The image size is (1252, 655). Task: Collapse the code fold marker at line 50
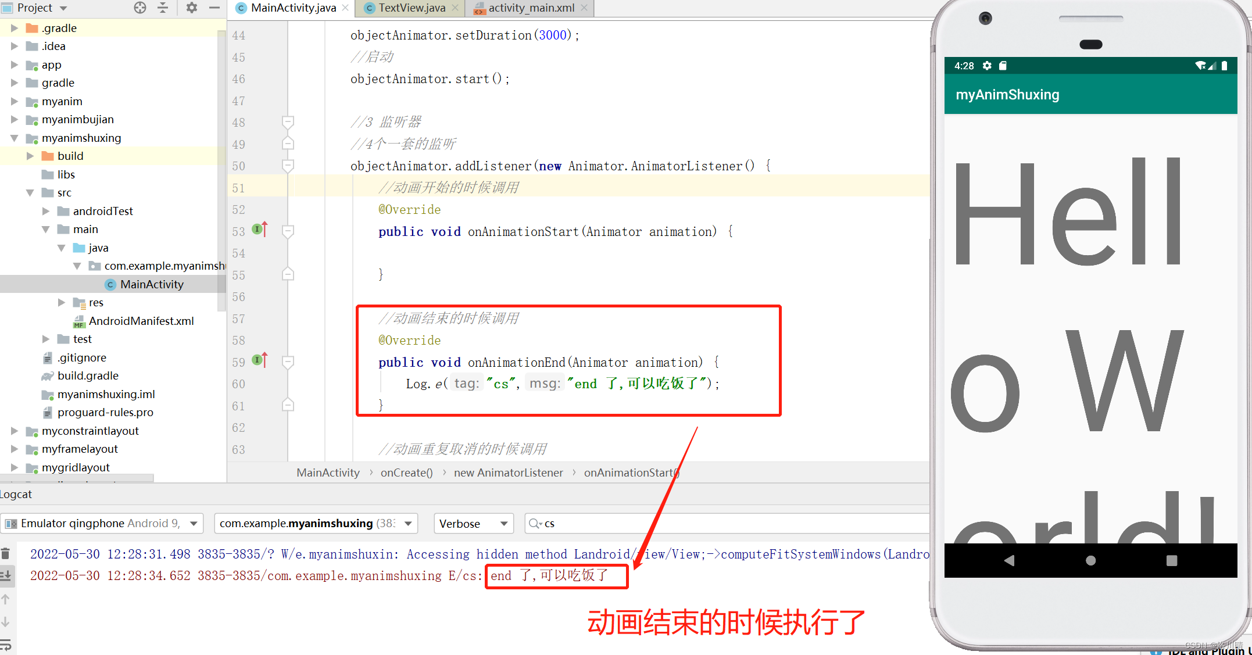[x=288, y=166]
